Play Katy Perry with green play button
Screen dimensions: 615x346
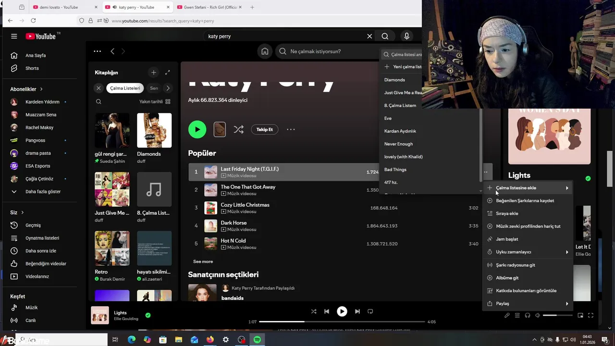coord(197,129)
